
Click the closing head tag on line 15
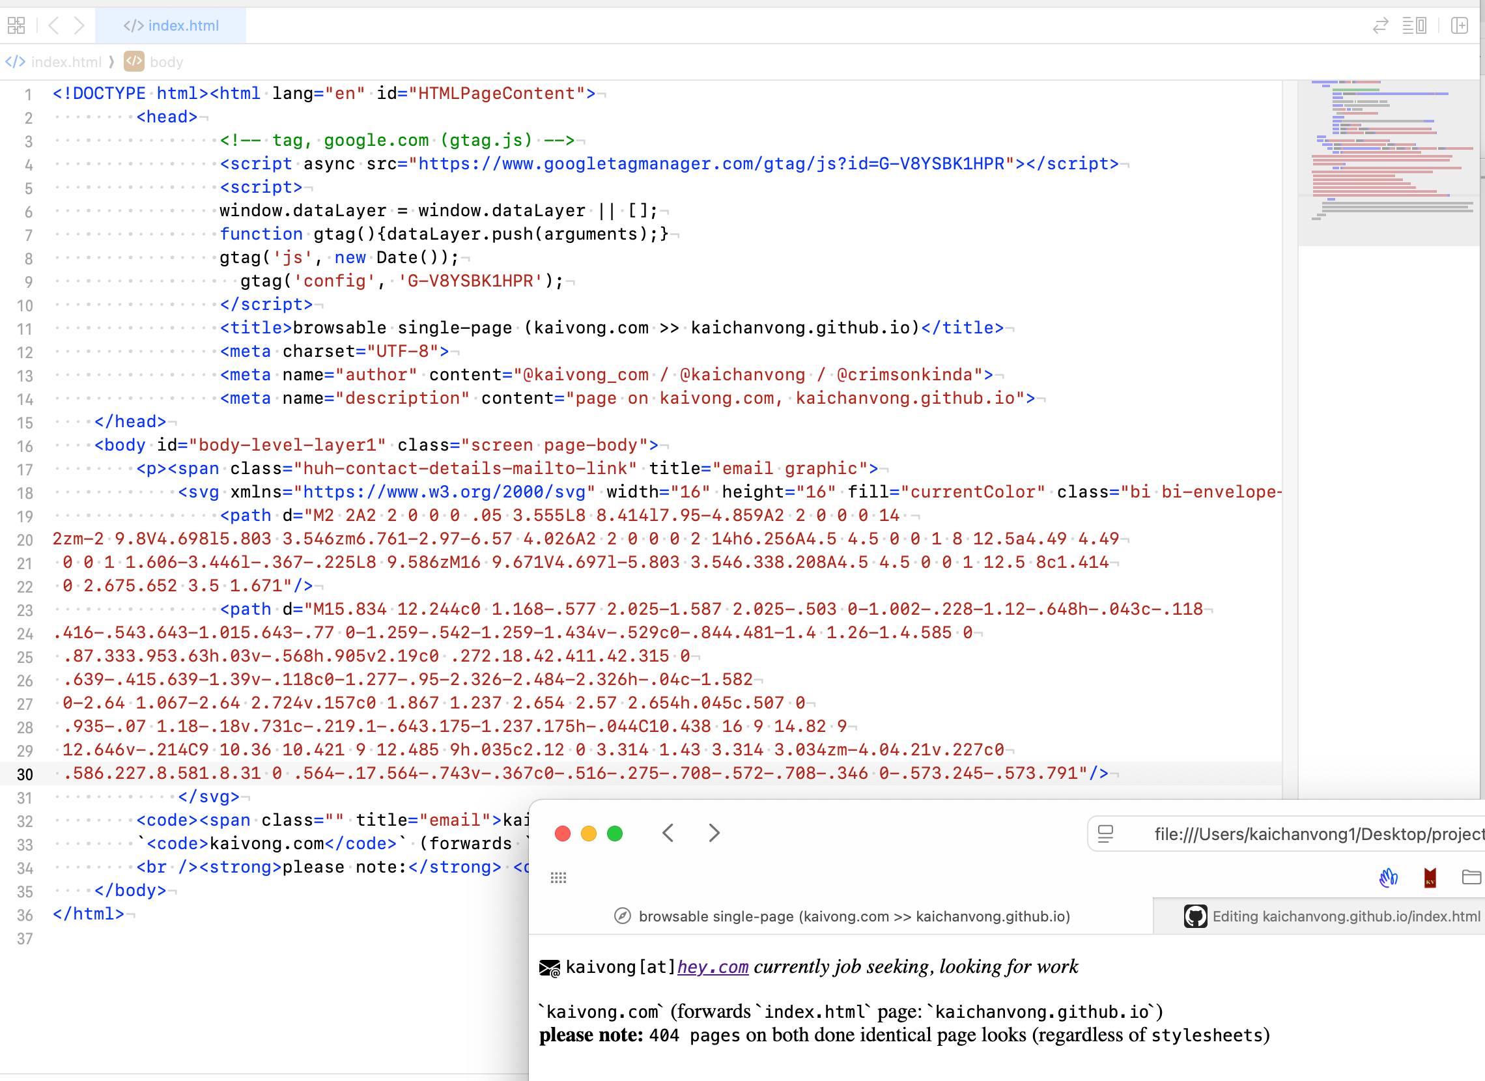[130, 422]
